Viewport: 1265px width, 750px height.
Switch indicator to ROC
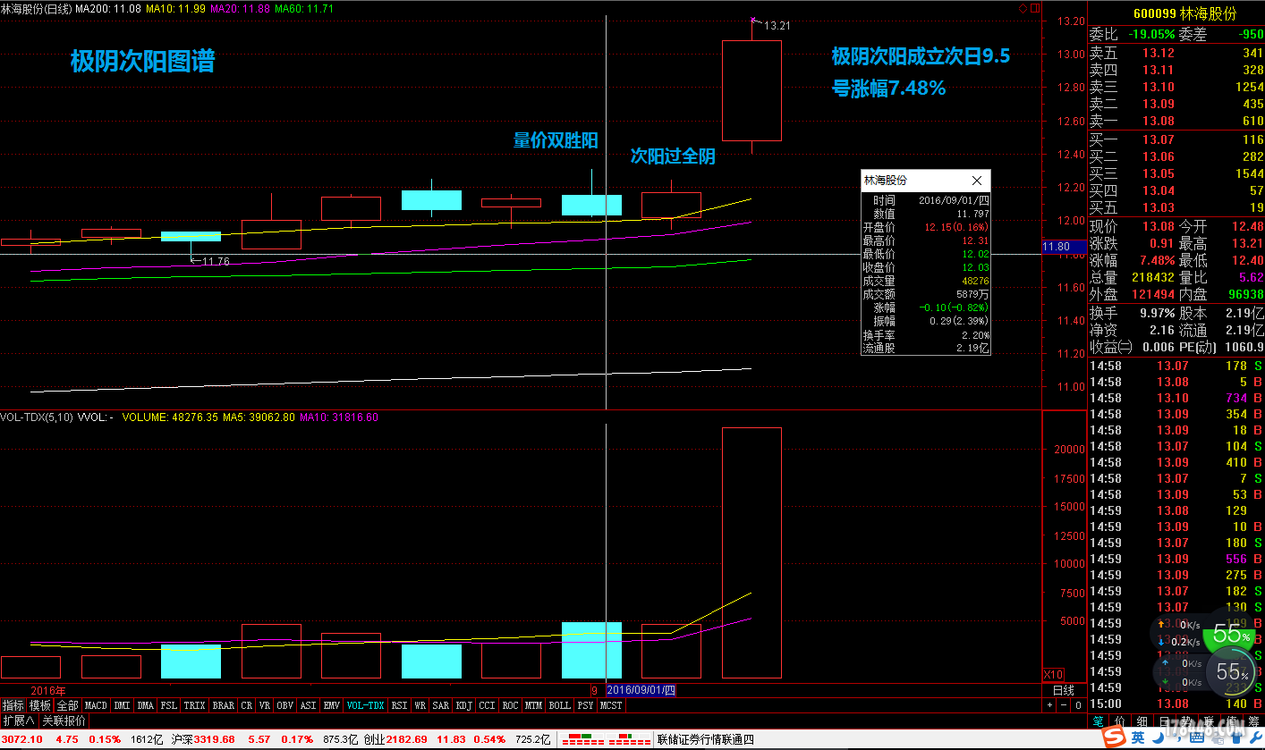point(510,705)
